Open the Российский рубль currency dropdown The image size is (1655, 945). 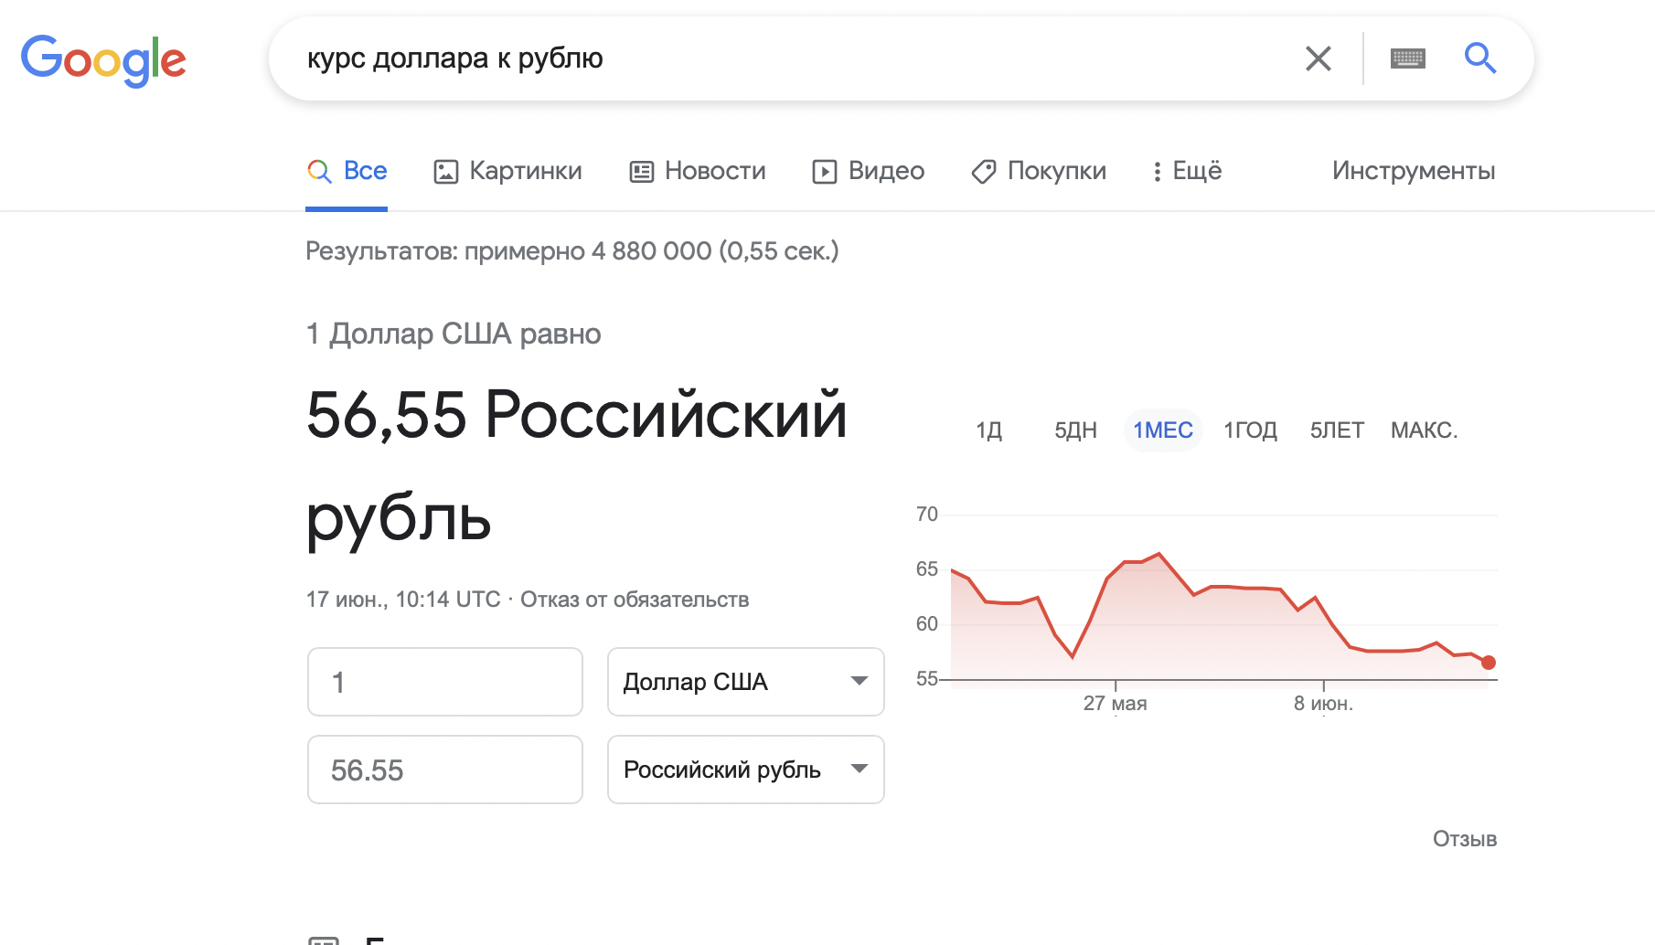(746, 770)
